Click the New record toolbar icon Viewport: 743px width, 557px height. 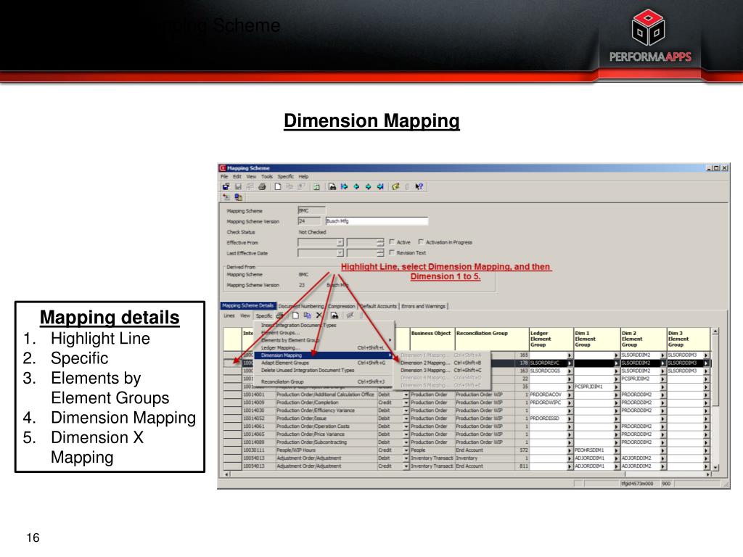coord(278,186)
